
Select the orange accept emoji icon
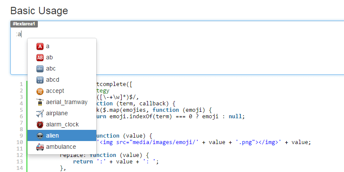pos(40,91)
